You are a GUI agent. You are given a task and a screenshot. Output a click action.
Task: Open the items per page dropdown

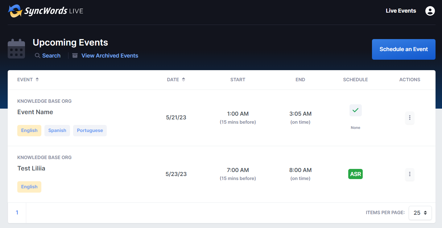pyautogui.click(x=420, y=213)
